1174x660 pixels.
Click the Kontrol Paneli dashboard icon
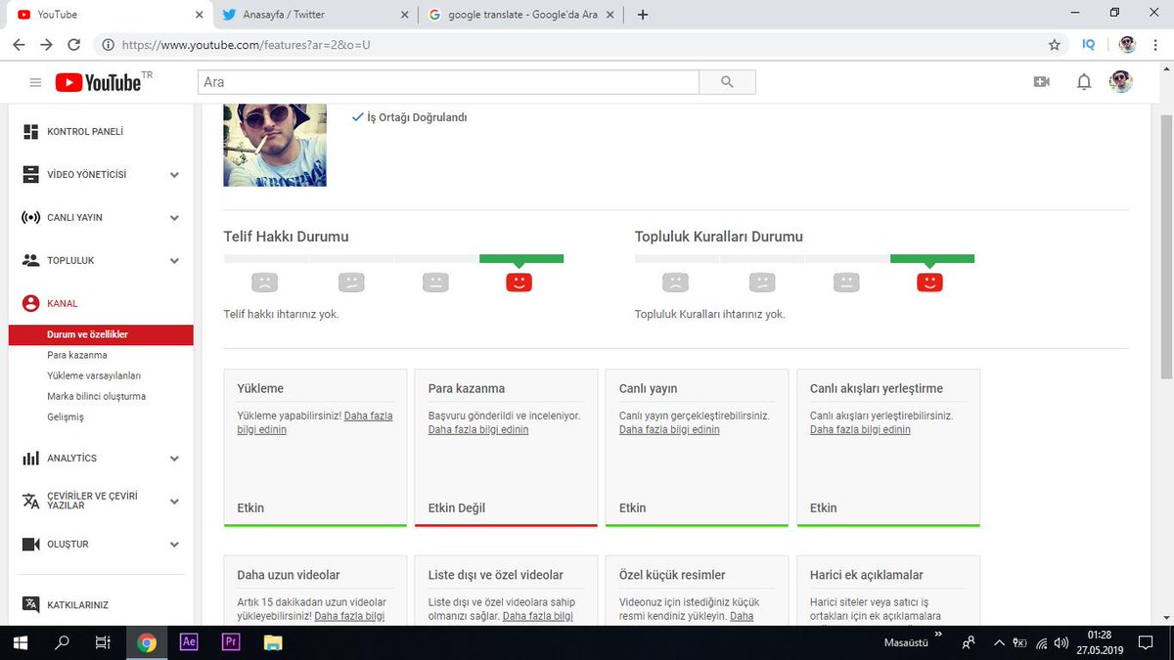(30, 131)
